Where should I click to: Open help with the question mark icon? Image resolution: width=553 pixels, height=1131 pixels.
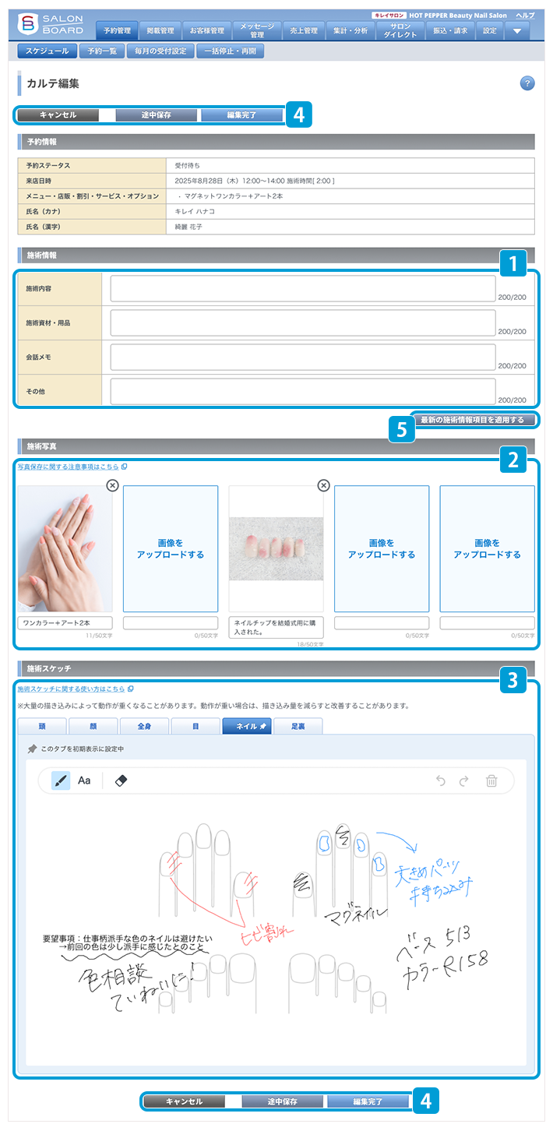tap(527, 83)
